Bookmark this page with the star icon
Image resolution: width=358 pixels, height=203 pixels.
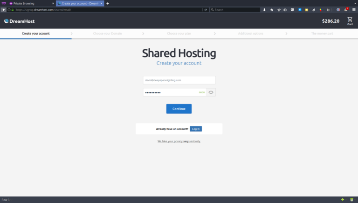click(x=279, y=10)
